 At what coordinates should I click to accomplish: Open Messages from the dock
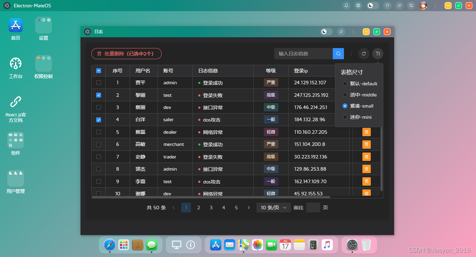click(x=152, y=245)
